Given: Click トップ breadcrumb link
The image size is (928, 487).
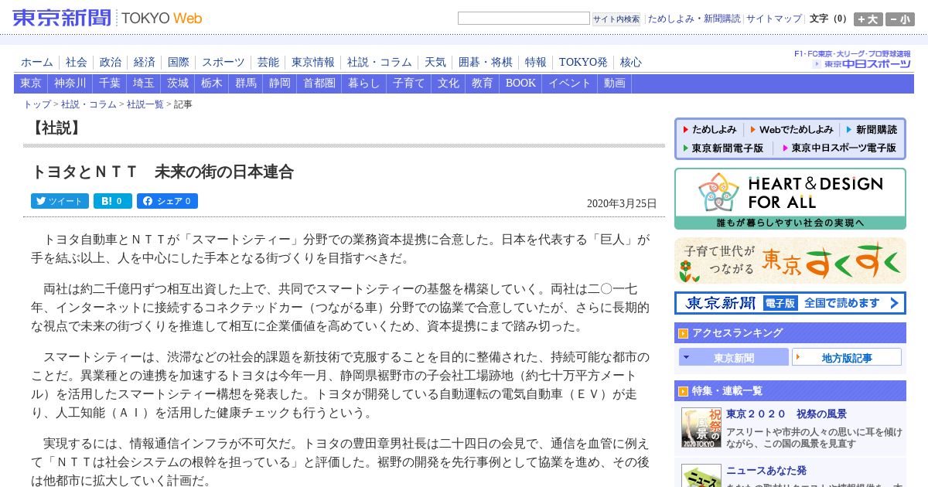Looking at the screenshot, I should click(37, 104).
